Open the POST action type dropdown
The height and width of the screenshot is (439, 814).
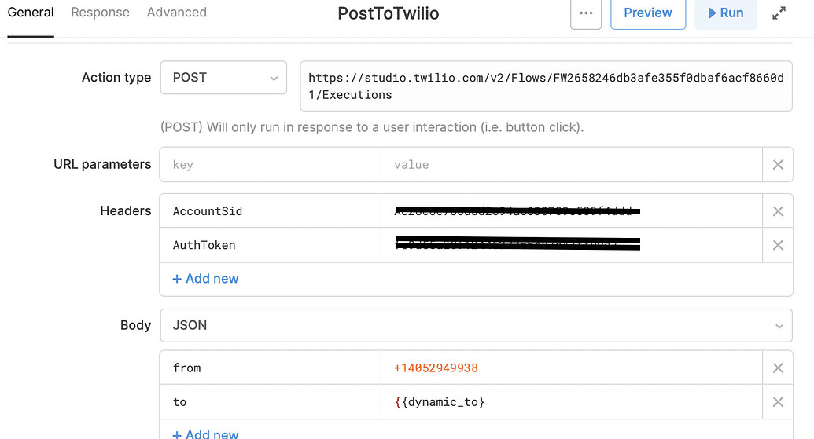point(223,78)
